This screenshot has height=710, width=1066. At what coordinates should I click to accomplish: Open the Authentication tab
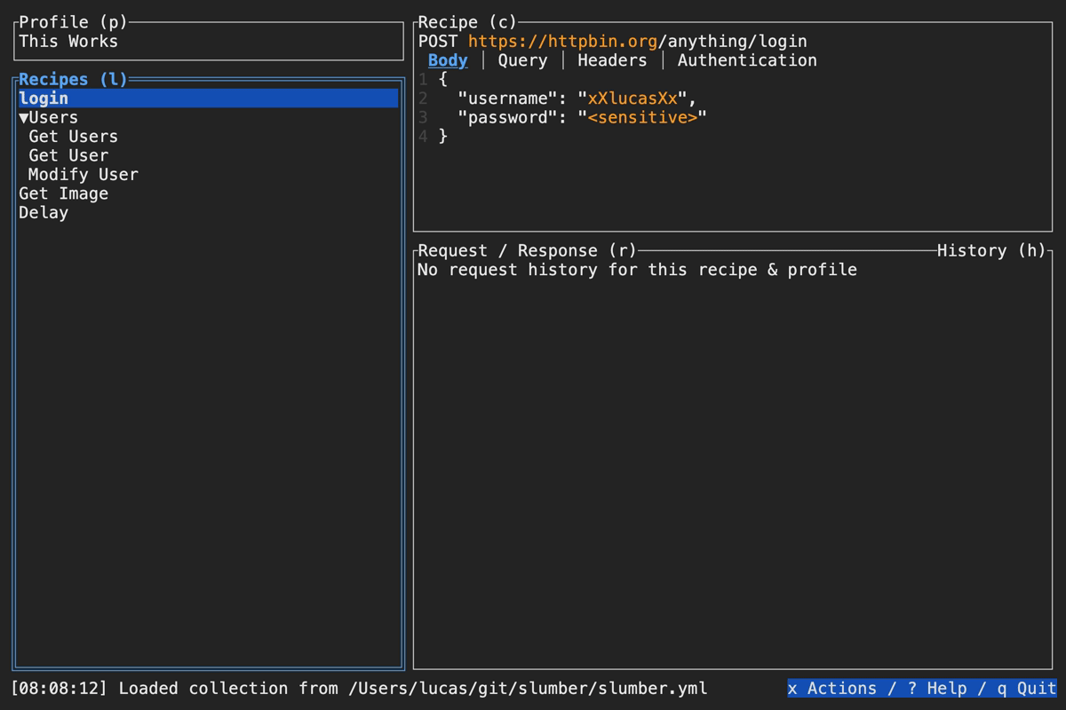tap(747, 60)
